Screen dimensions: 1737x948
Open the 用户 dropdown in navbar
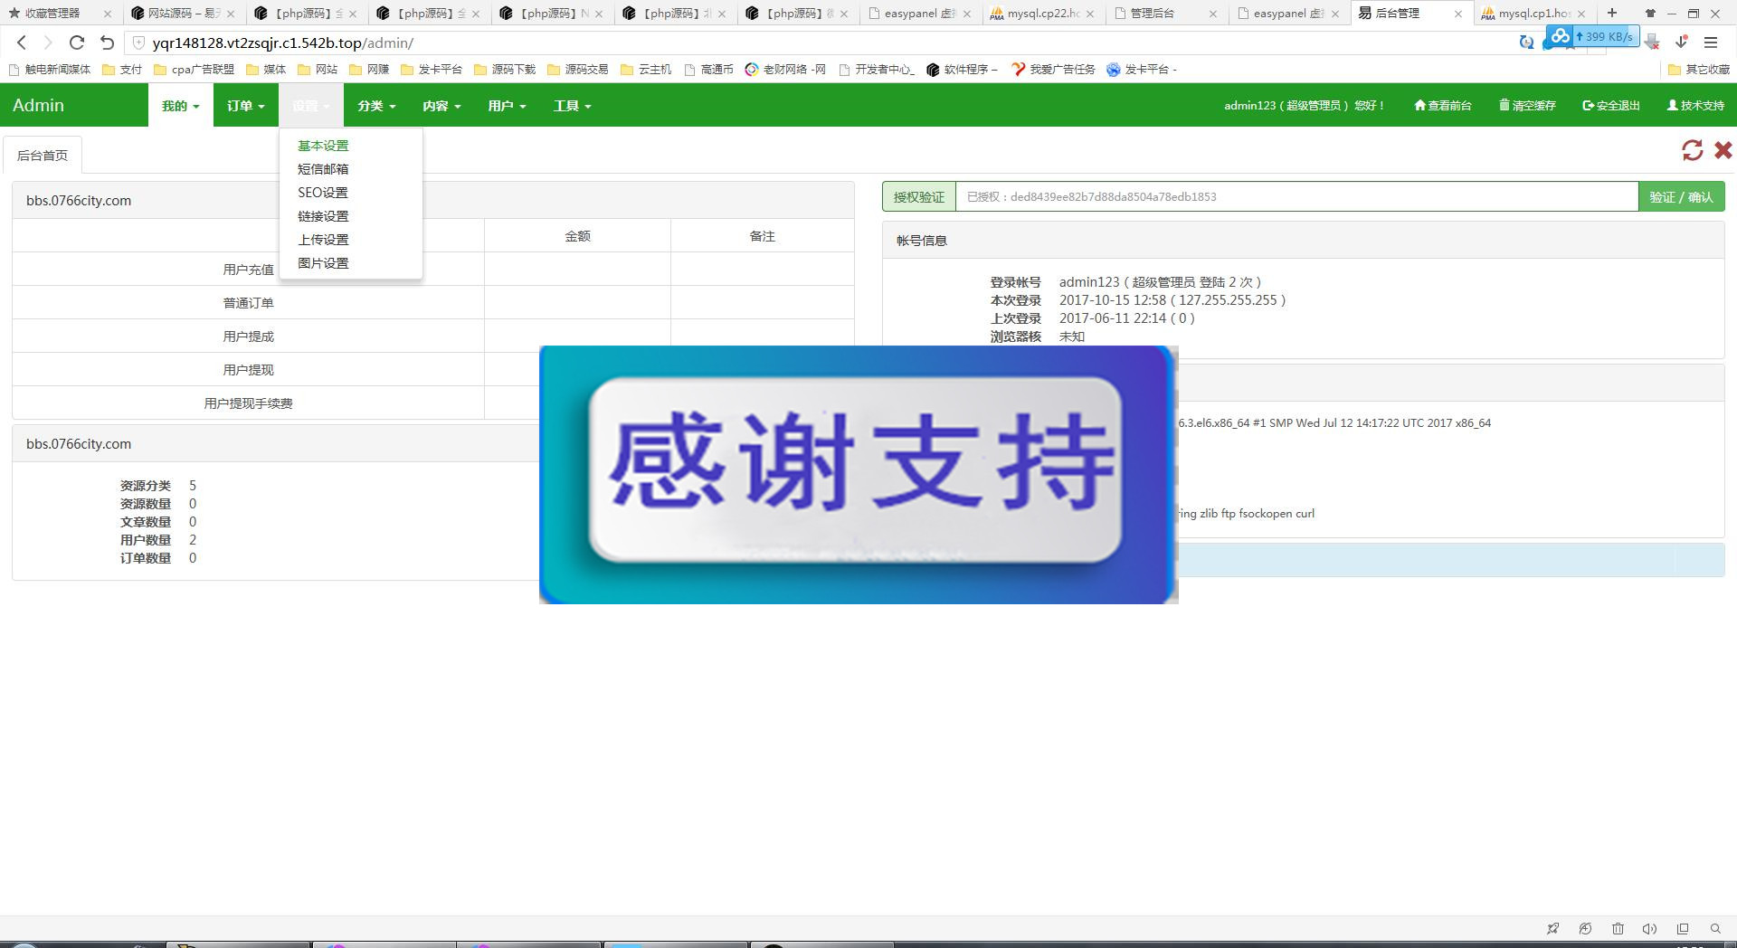[x=506, y=106]
